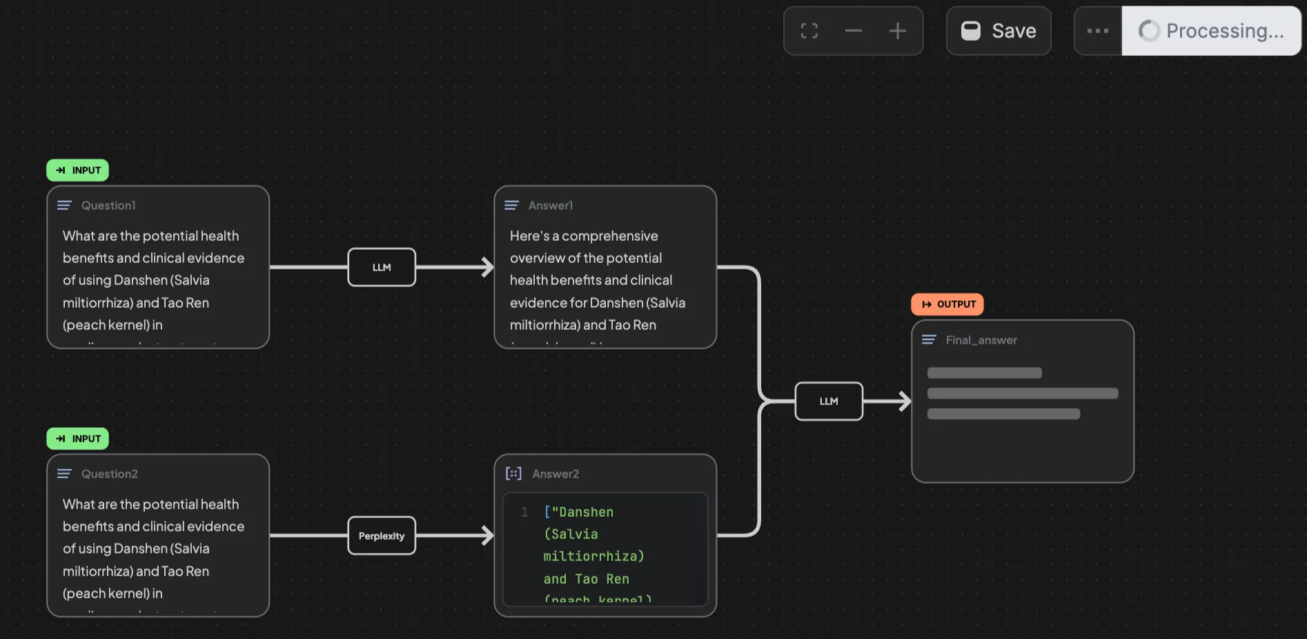Click the text icon beside Final_answer title
This screenshot has width=1307, height=639.
pos(929,340)
